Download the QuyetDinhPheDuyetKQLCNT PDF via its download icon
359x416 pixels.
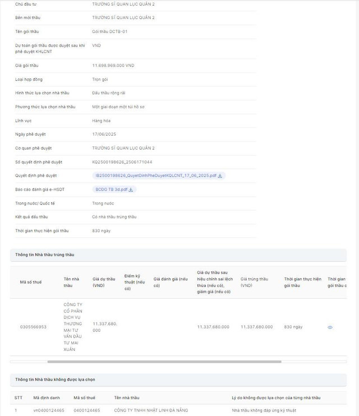(x=220, y=175)
